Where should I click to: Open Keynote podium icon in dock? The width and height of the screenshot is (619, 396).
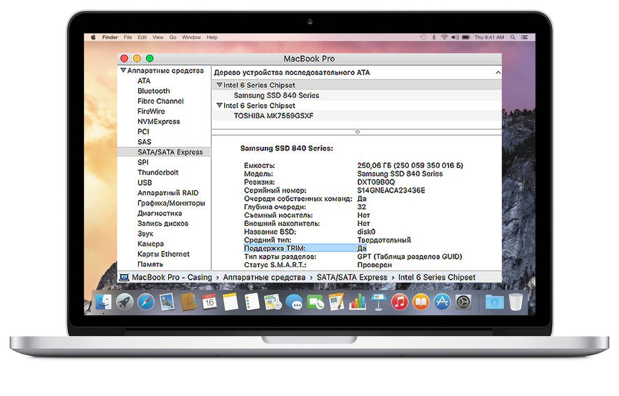(x=378, y=302)
